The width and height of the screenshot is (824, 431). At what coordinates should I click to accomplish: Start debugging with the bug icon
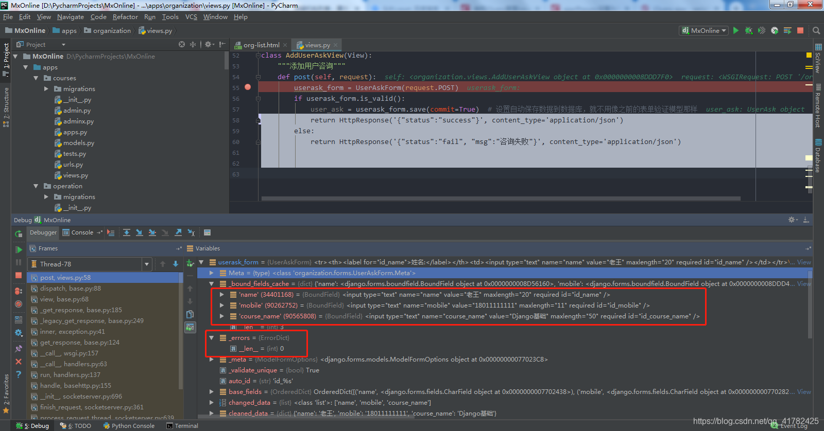point(749,30)
